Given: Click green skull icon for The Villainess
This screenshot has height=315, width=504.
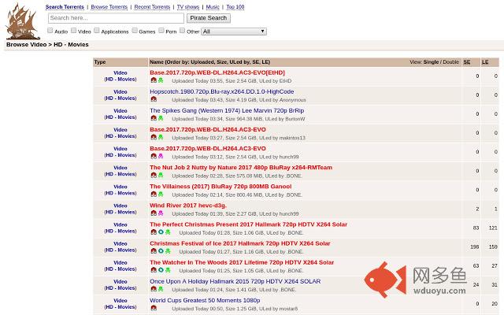Looking at the screenshot, I should tap(161, 195).
